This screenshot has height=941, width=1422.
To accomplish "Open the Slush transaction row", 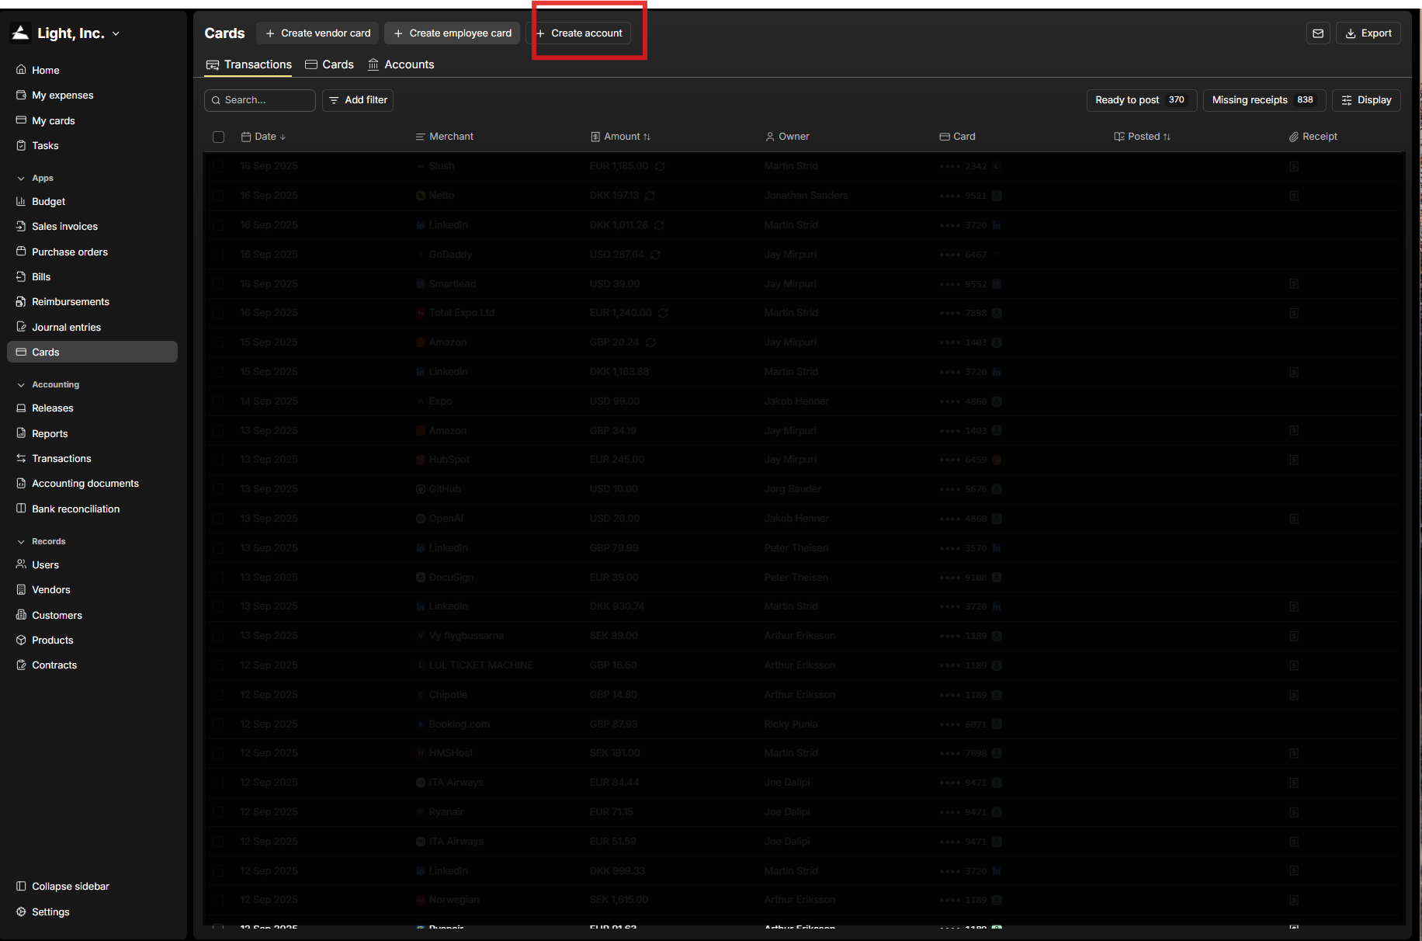I will pyautogui.click(x=804, y=166).
